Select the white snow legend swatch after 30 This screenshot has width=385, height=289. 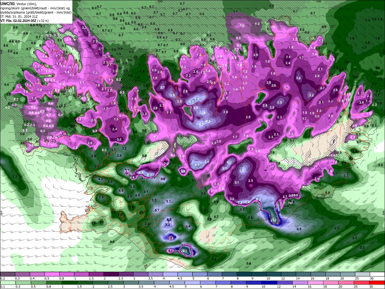(x=377, y=274)
